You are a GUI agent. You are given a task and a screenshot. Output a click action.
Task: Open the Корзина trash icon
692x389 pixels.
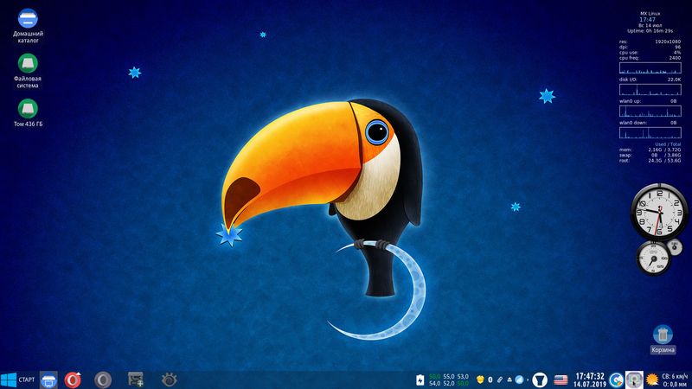coord(663,340)
